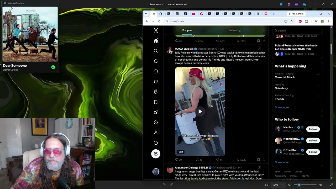Reload the x.com page
Image resolution: width=336 pixels, height=189 pixels.
click(159, 21)
